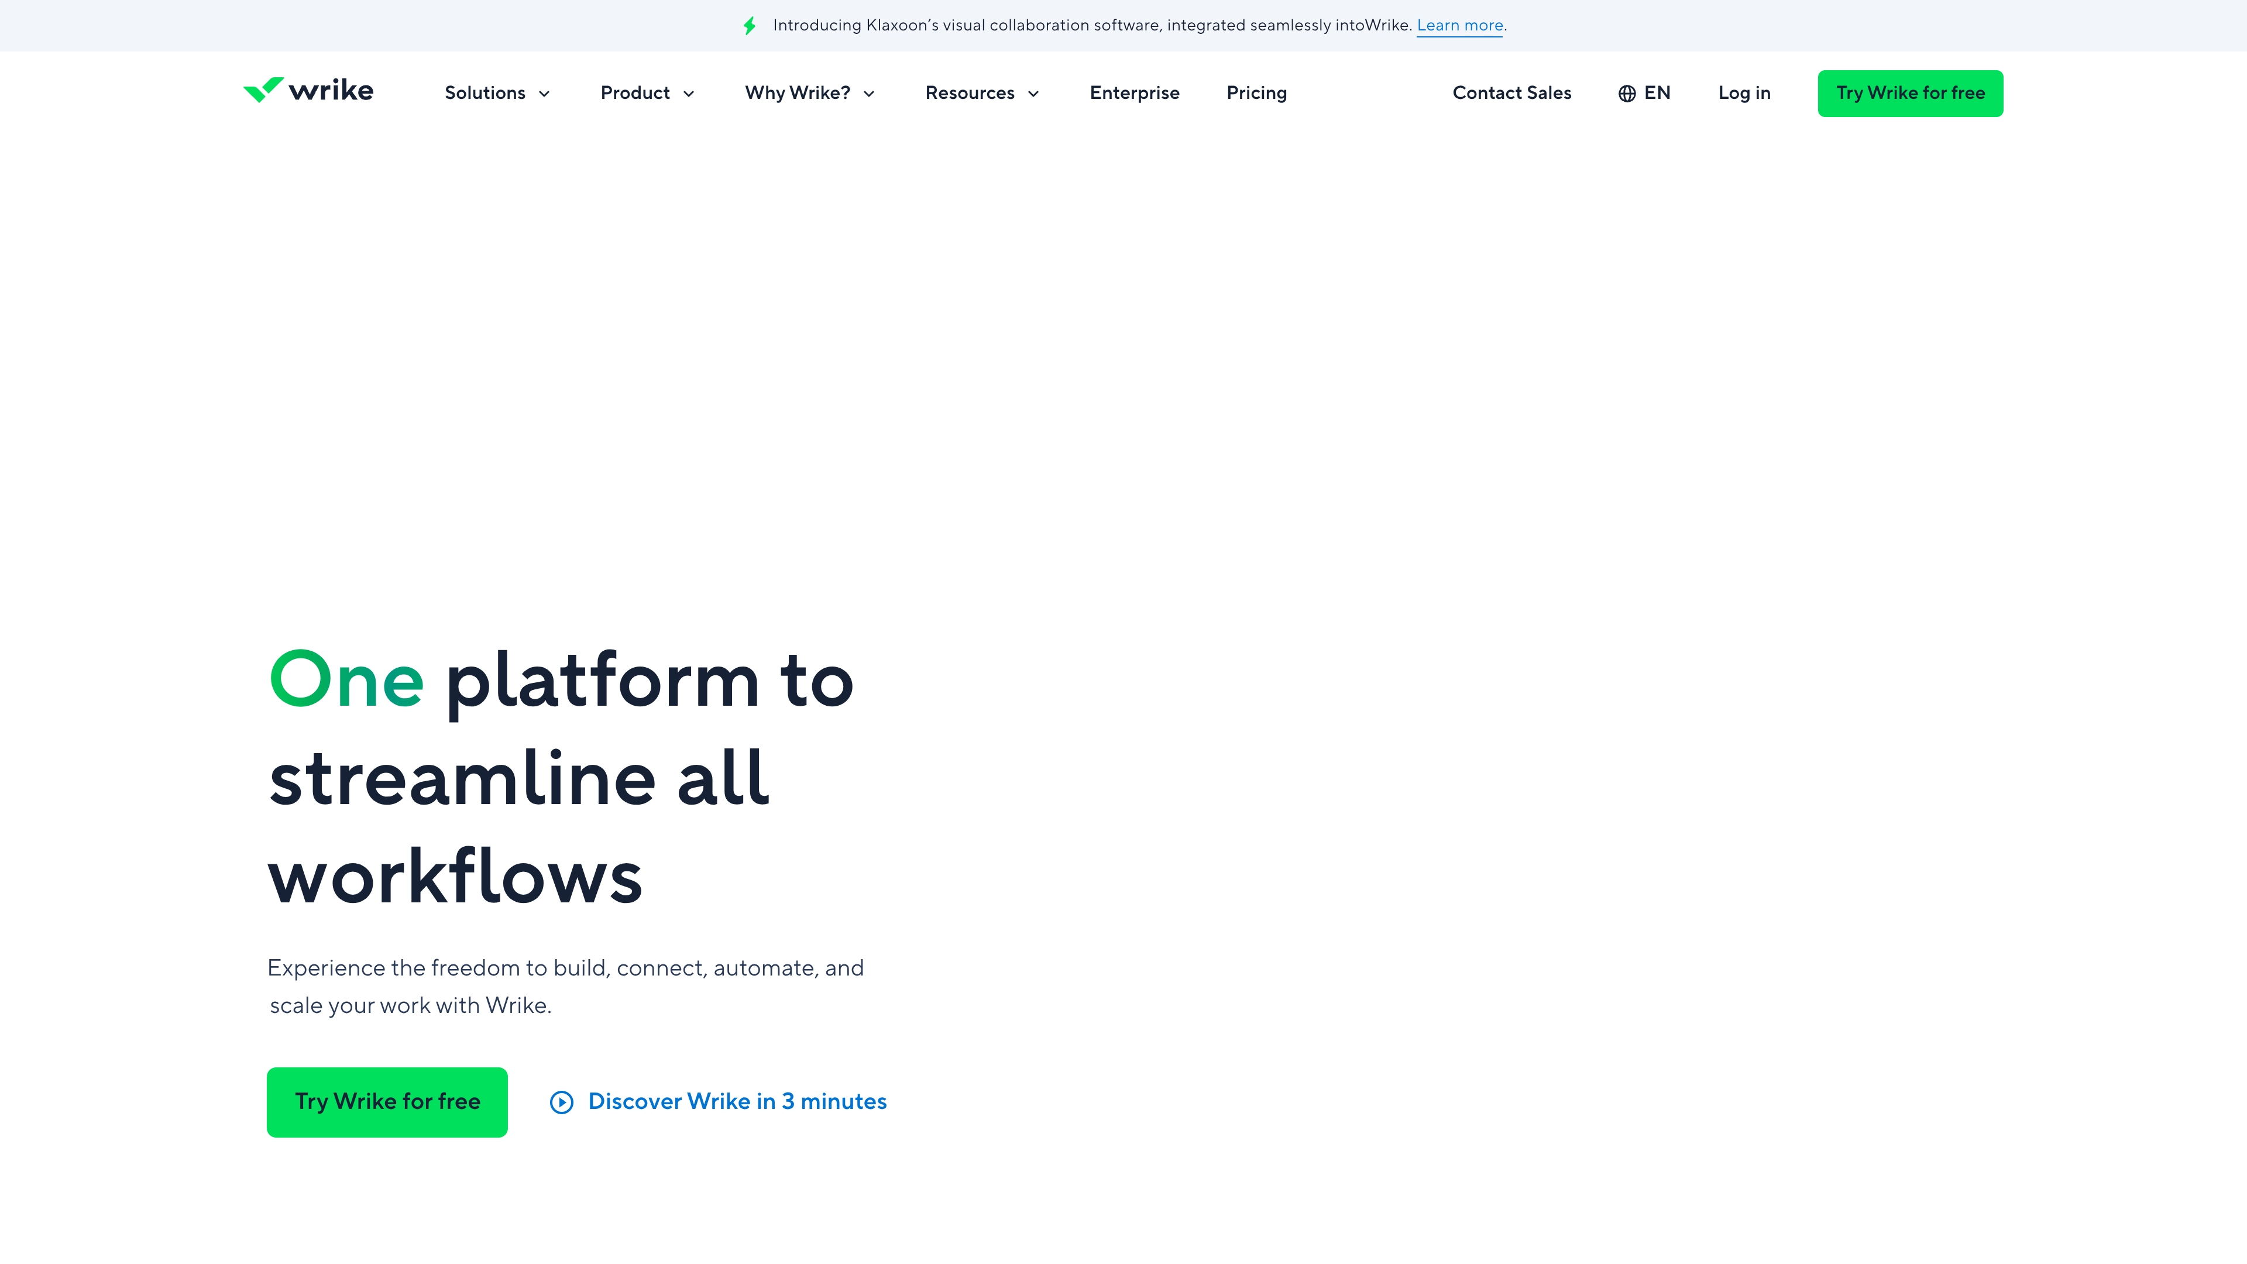Click the play circle icon beside Discover Wrike

(x=562, y=1102)
